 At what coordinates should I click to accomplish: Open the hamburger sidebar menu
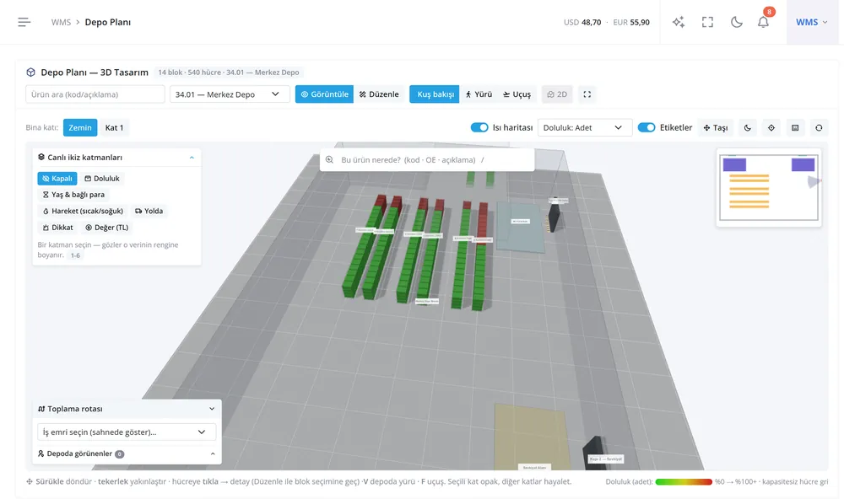pos(24,22)
